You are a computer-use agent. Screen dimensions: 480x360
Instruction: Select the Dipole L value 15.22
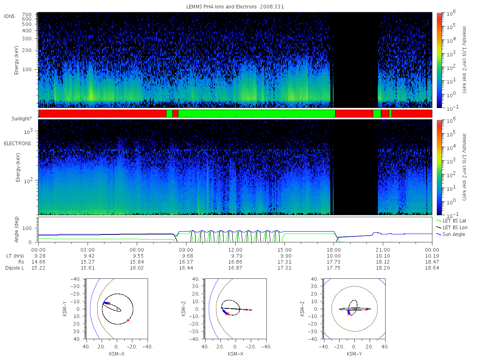point(38,268)
